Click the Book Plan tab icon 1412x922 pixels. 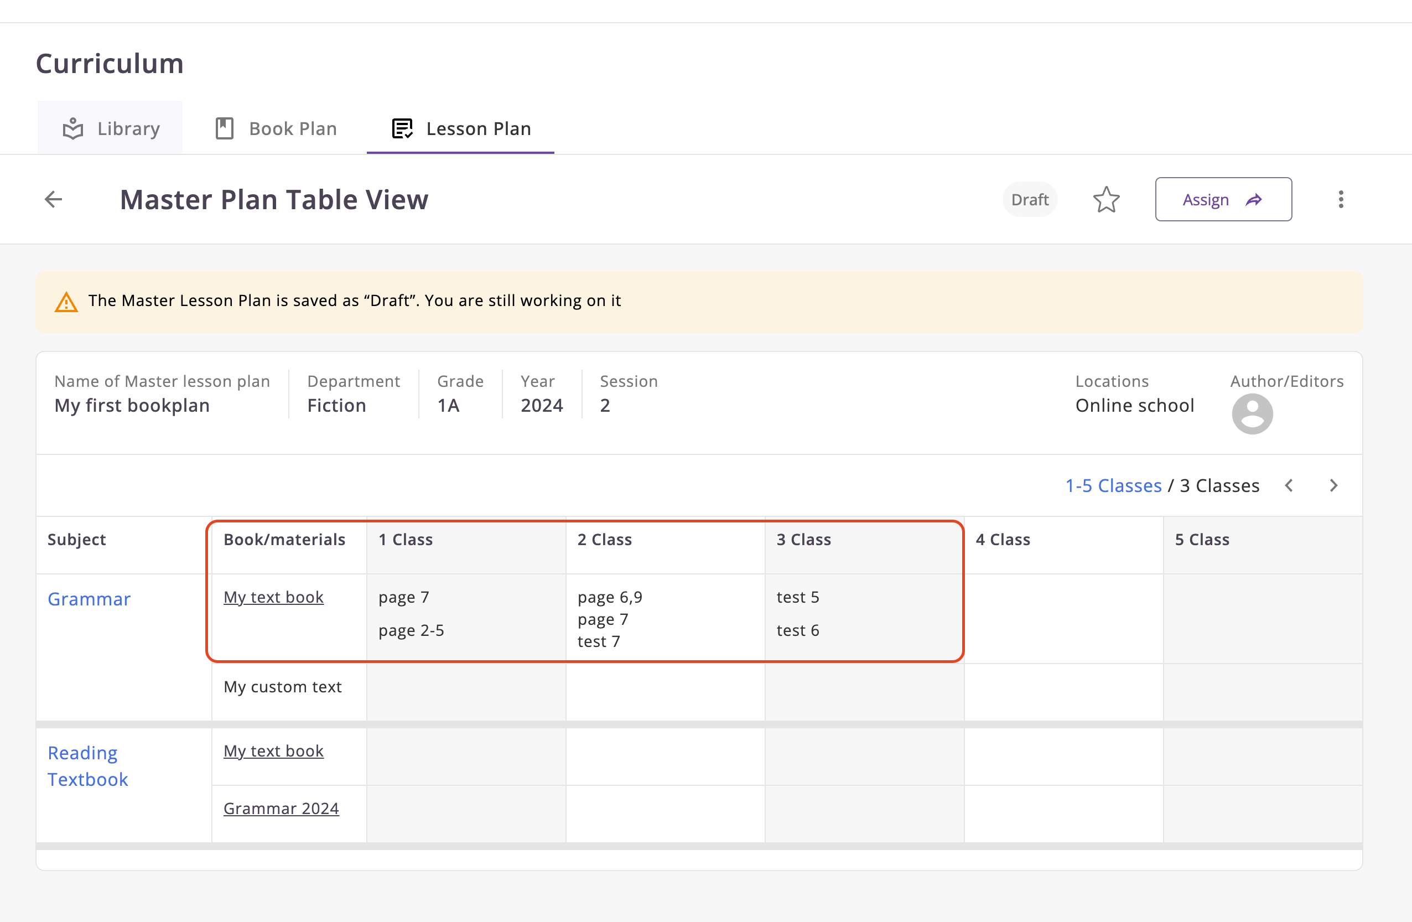coord(224,128)
